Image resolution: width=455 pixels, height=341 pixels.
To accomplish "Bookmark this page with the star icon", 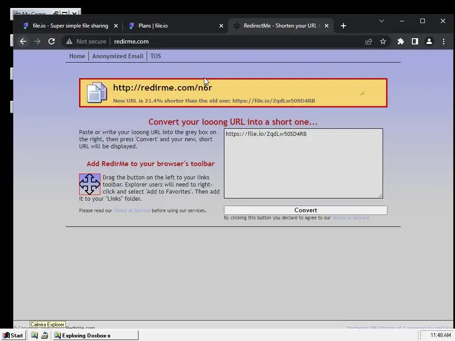I will (x=383, y=41).
